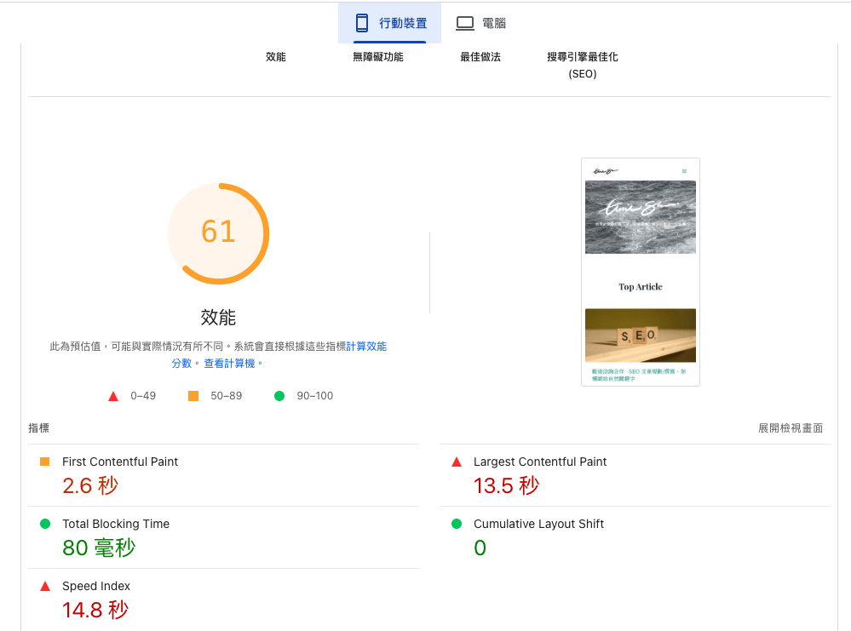Click the Cumulative Layout Shift value 0
Image resolution: width=851 pixels, height=631 pixels.
(480, 548)
